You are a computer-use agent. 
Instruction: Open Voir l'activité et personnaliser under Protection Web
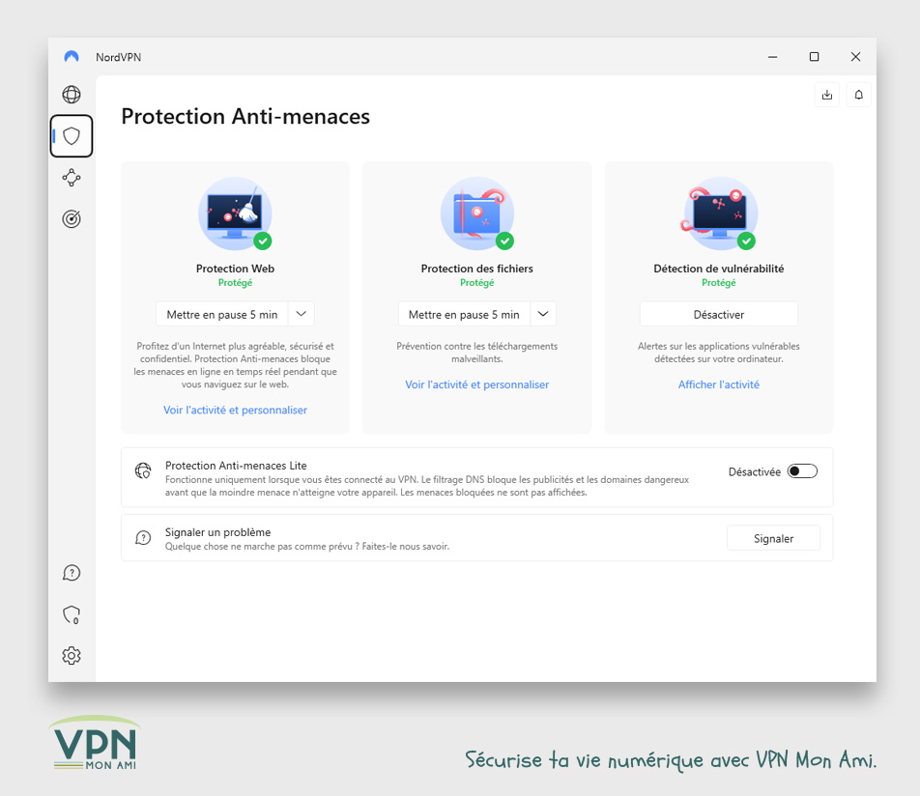point(235,410)
